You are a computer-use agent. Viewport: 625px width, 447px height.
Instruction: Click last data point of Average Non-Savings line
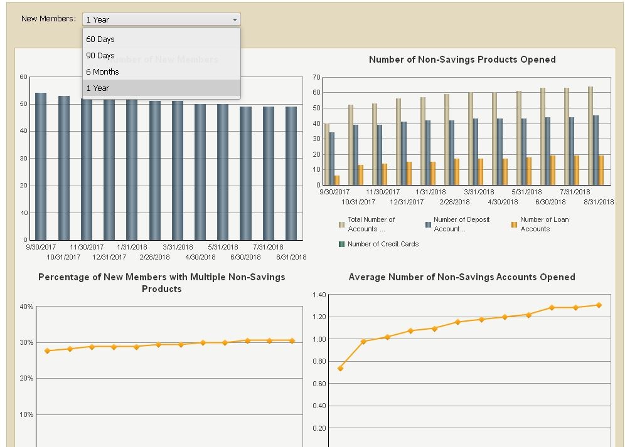point(599,305)
